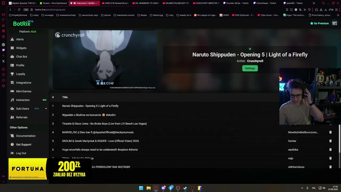The width and height of the screenshot is (341, 192).
Task: Open the 94 League of Legends bookmark
Action: [205, 15]
